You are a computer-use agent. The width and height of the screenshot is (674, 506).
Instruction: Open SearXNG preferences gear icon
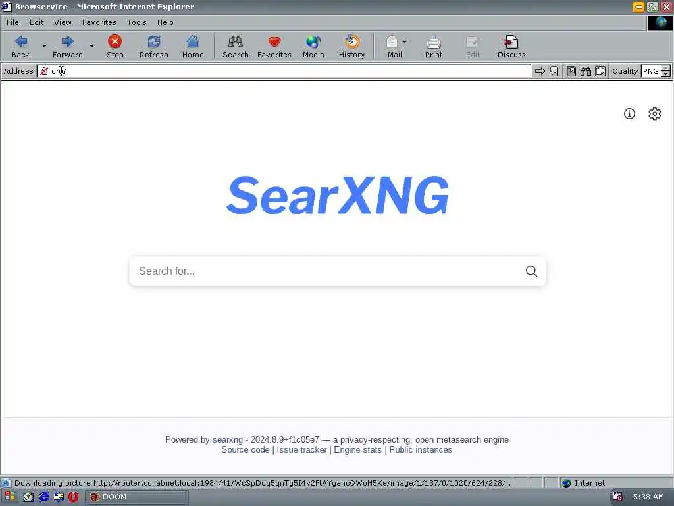tap(655, 113)
